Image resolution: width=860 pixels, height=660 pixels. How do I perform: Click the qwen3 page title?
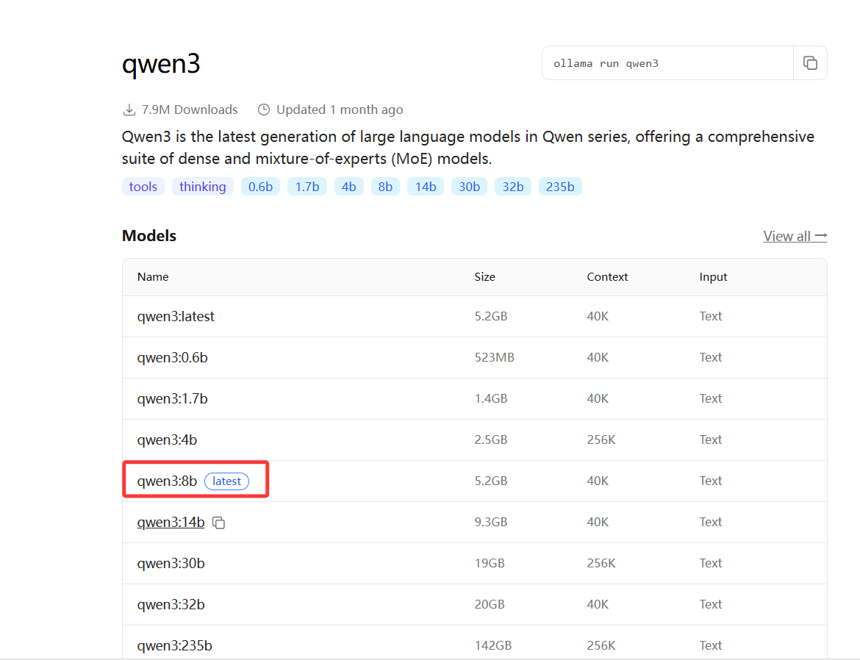pyautogui.click(x=161, y=64)
